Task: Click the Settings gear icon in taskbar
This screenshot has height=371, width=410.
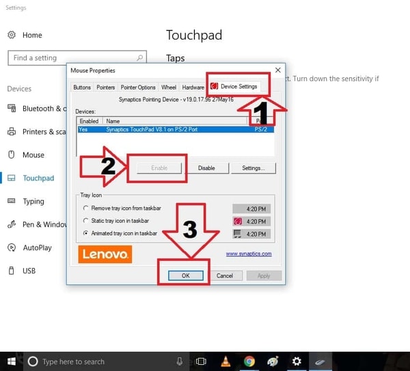Action: [x=297, y=361]
